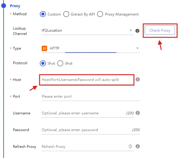Select the Extract By API method
This screenshot has width=181, height=158.
click(66, 14)
